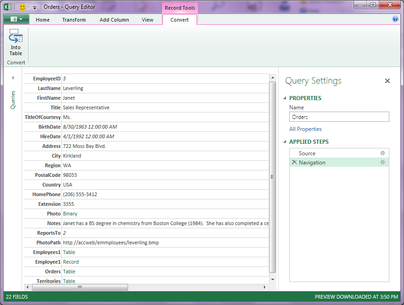Viewport: 404px width, 305px height.
Task: Click the blue help icon
Action: (x=395, y=19)
